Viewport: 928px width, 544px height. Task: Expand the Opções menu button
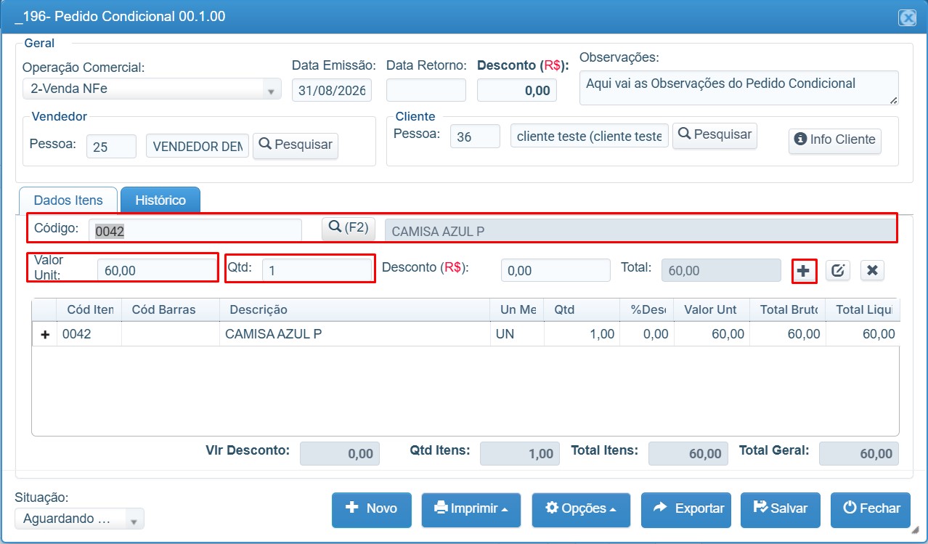coord(582,509)
